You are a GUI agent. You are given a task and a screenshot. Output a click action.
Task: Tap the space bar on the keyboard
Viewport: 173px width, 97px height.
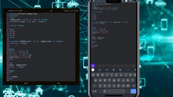click(x=116, y=91)
